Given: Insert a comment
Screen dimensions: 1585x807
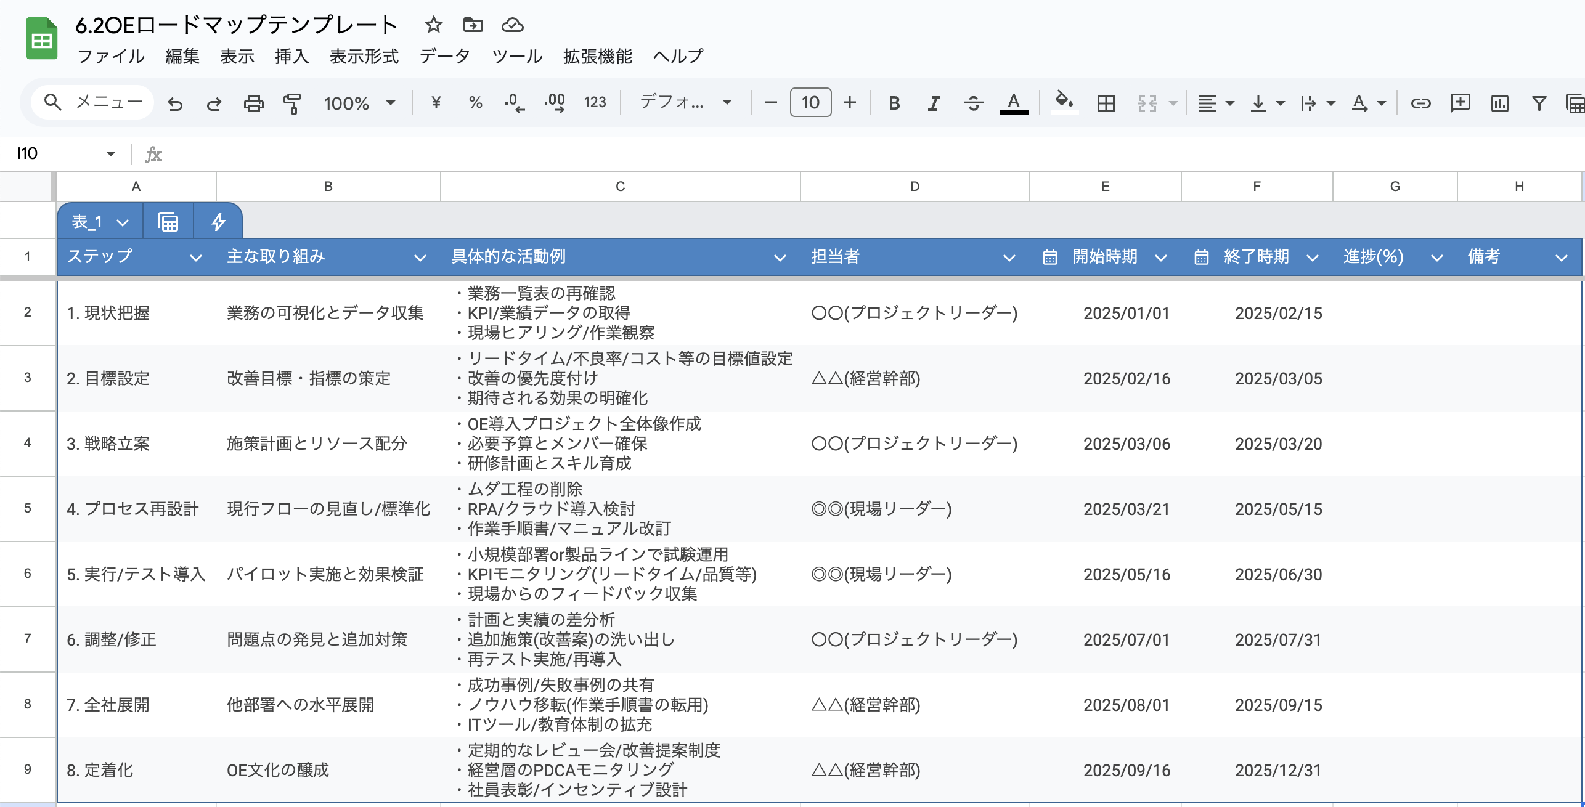Looking at the screenshot, I should pyautogui.click(x=1460, y=102).
